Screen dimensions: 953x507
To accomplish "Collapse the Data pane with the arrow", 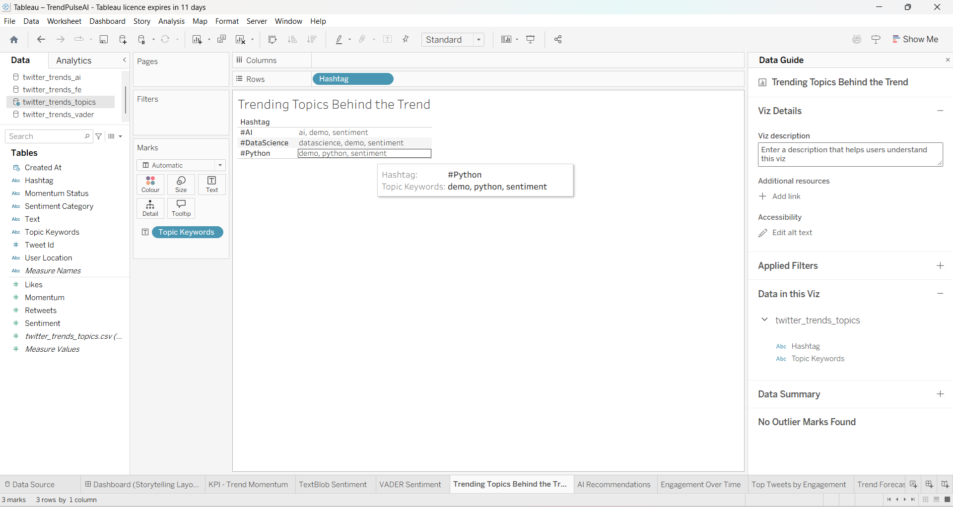I will coord(125,60).
